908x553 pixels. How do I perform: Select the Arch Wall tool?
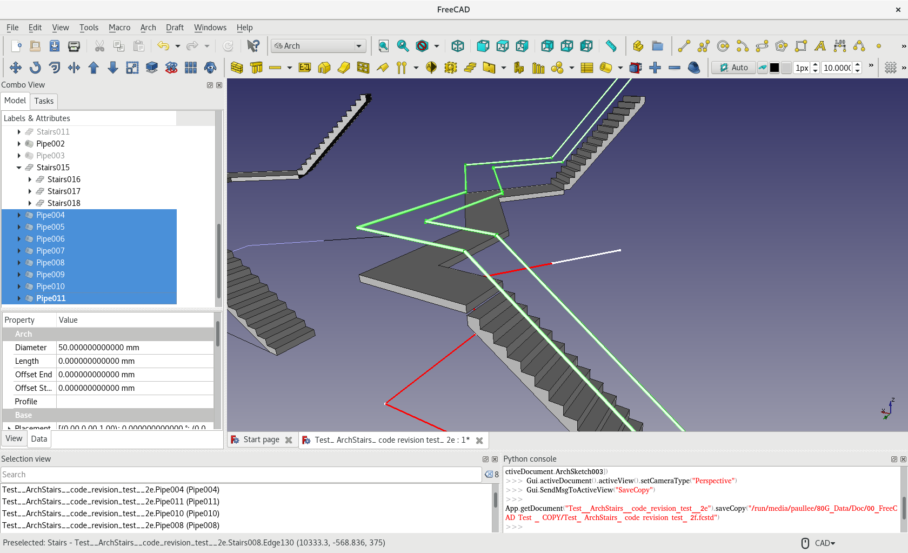click(237, 68)
